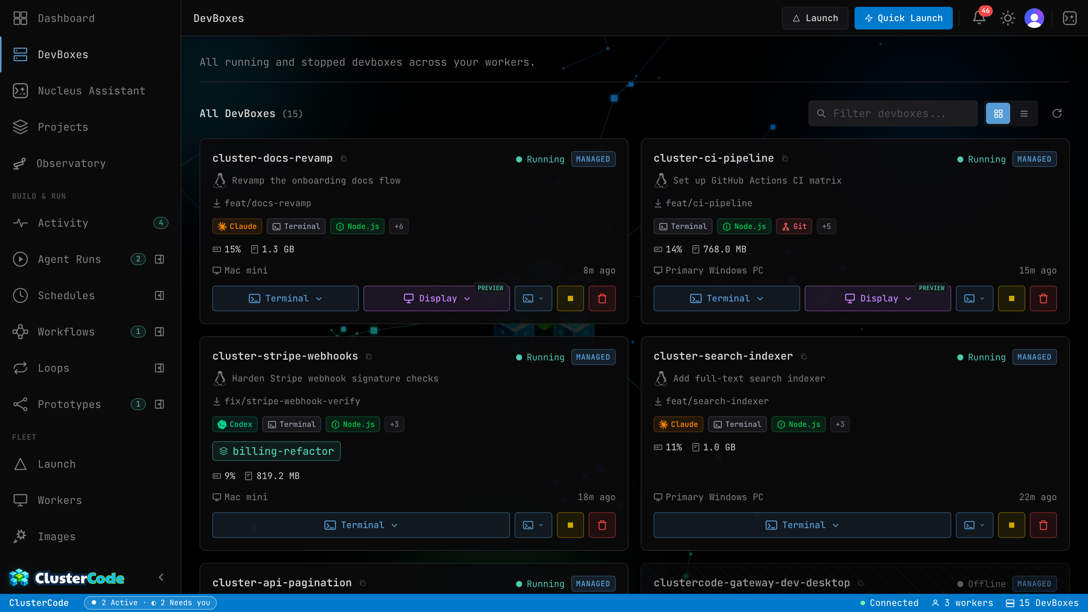Open Schedules in side panel icon
Viewport: 1088px width, 612px height.
[159, 295]
